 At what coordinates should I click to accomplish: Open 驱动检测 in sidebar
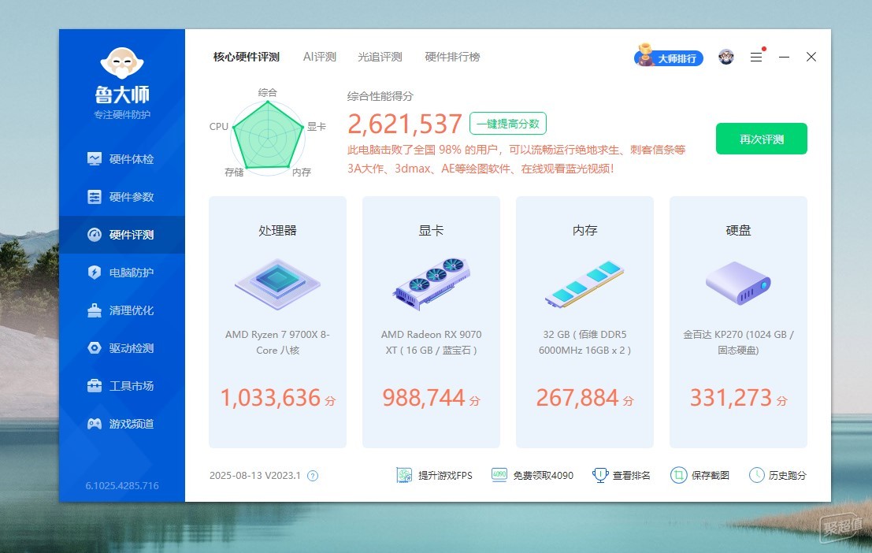click(x=121, y=348)
